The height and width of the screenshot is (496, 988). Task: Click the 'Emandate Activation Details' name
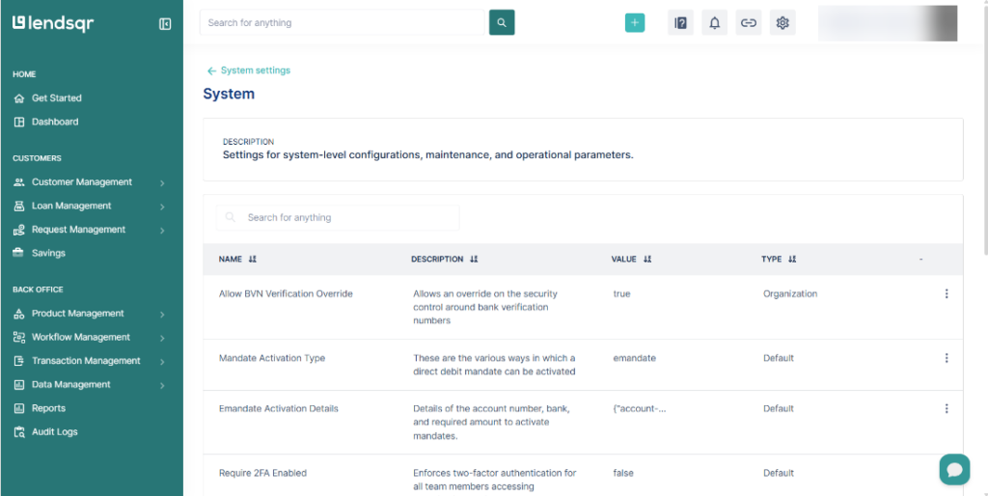(279, 408)
